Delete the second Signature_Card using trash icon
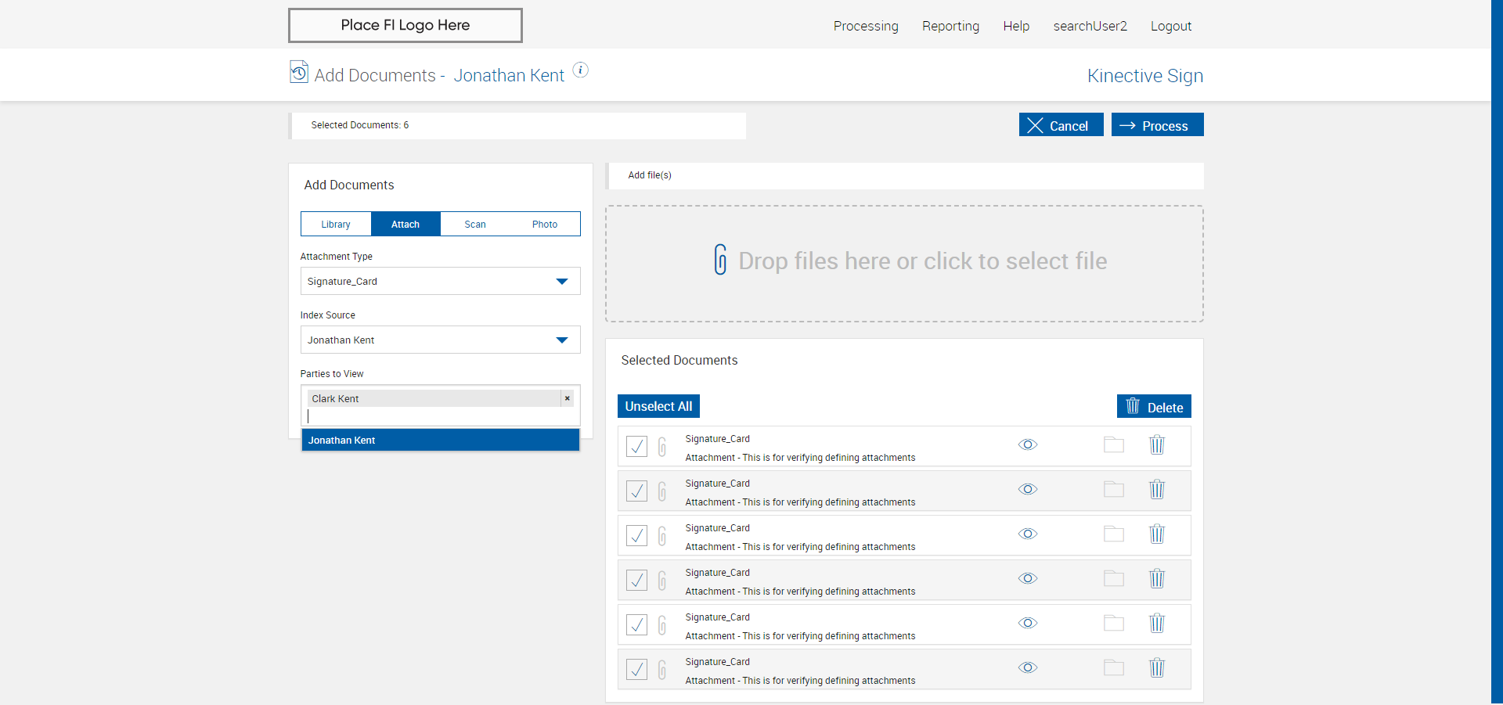 (1156, 490)
